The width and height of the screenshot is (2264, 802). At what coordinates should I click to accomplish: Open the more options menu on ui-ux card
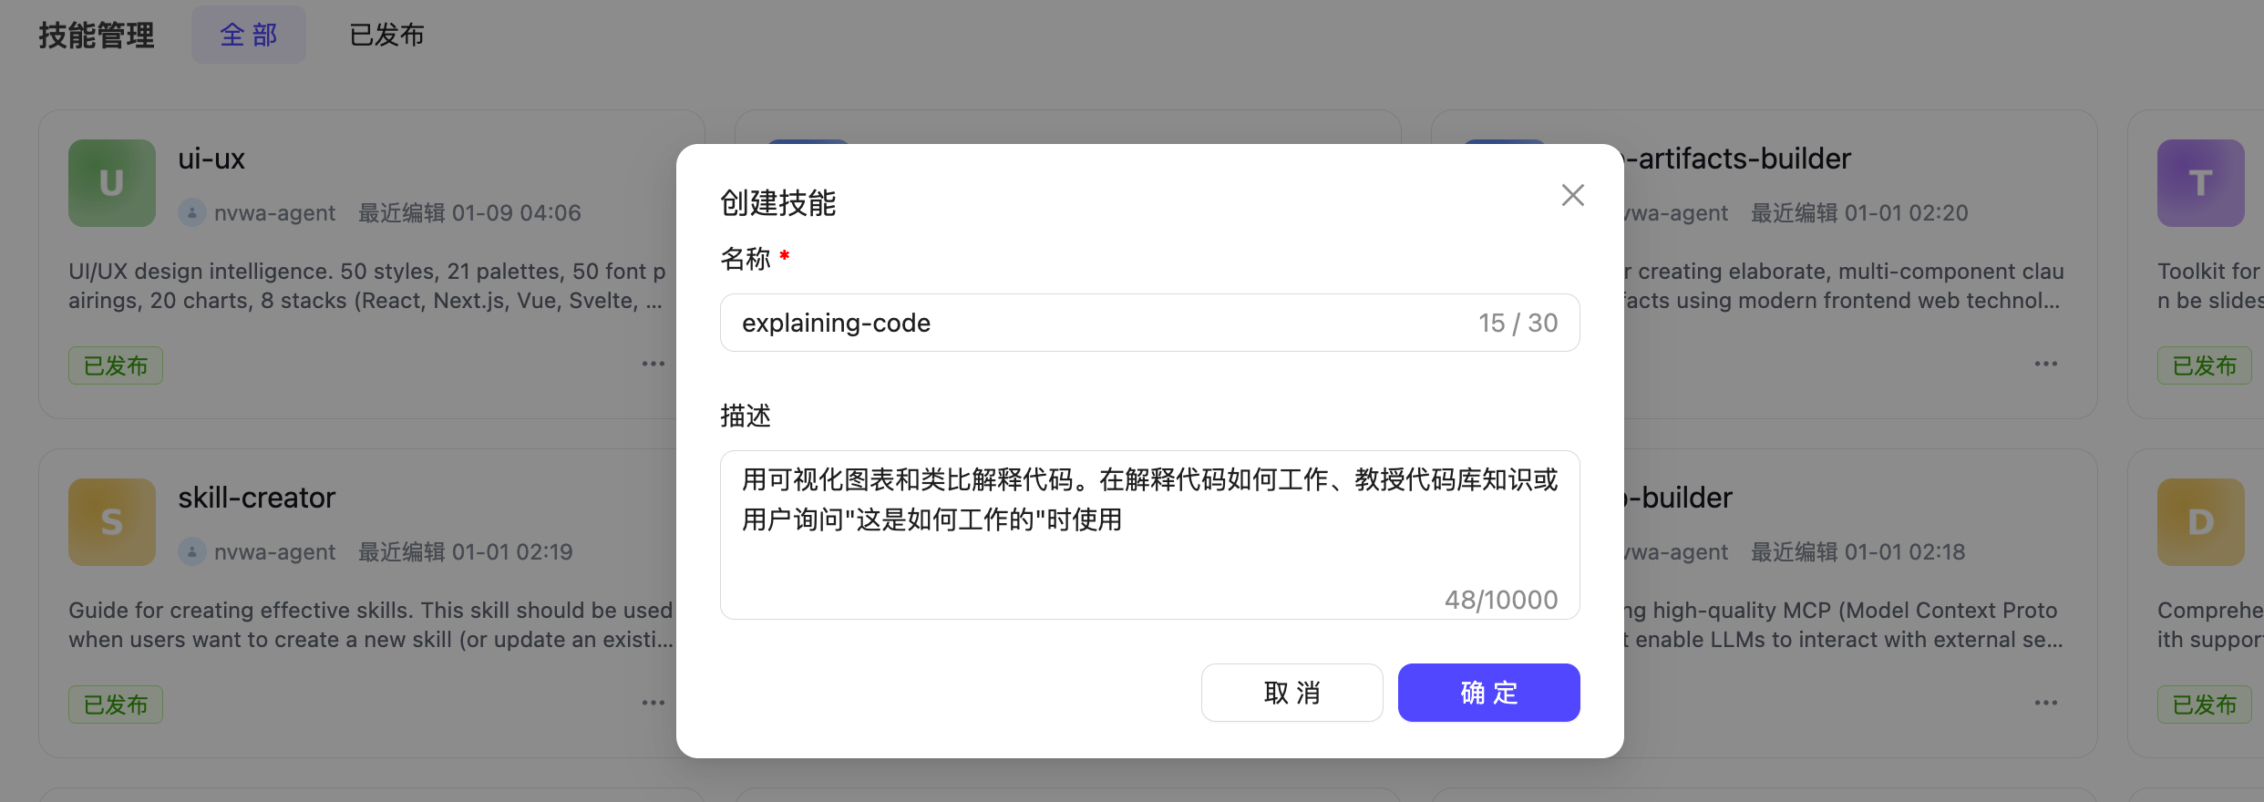(653, 364)
